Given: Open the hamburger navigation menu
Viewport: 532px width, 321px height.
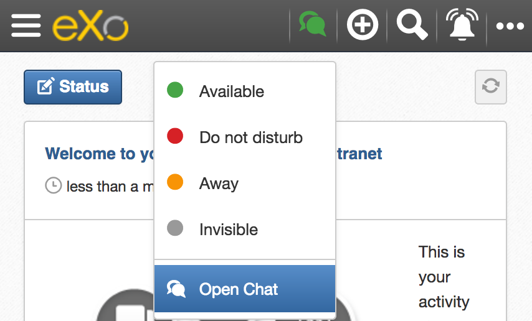Looking at the screenshot, I should point(26,26).
